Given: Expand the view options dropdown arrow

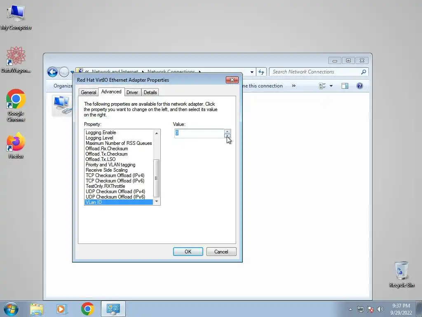Looking at the screenshot, I should coord(331,86).
